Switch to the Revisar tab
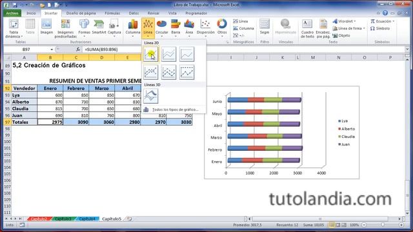This screenshot has width=413, height=232. (154, 13)
